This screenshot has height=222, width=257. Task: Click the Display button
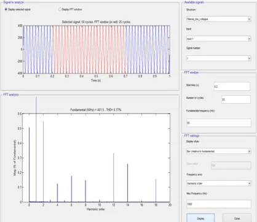tap(200, 218)
